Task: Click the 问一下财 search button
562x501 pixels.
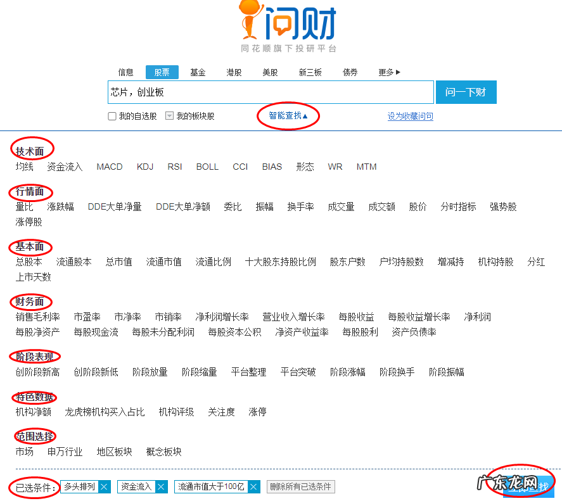Action: pyautogui.click(x=466, y=92)
